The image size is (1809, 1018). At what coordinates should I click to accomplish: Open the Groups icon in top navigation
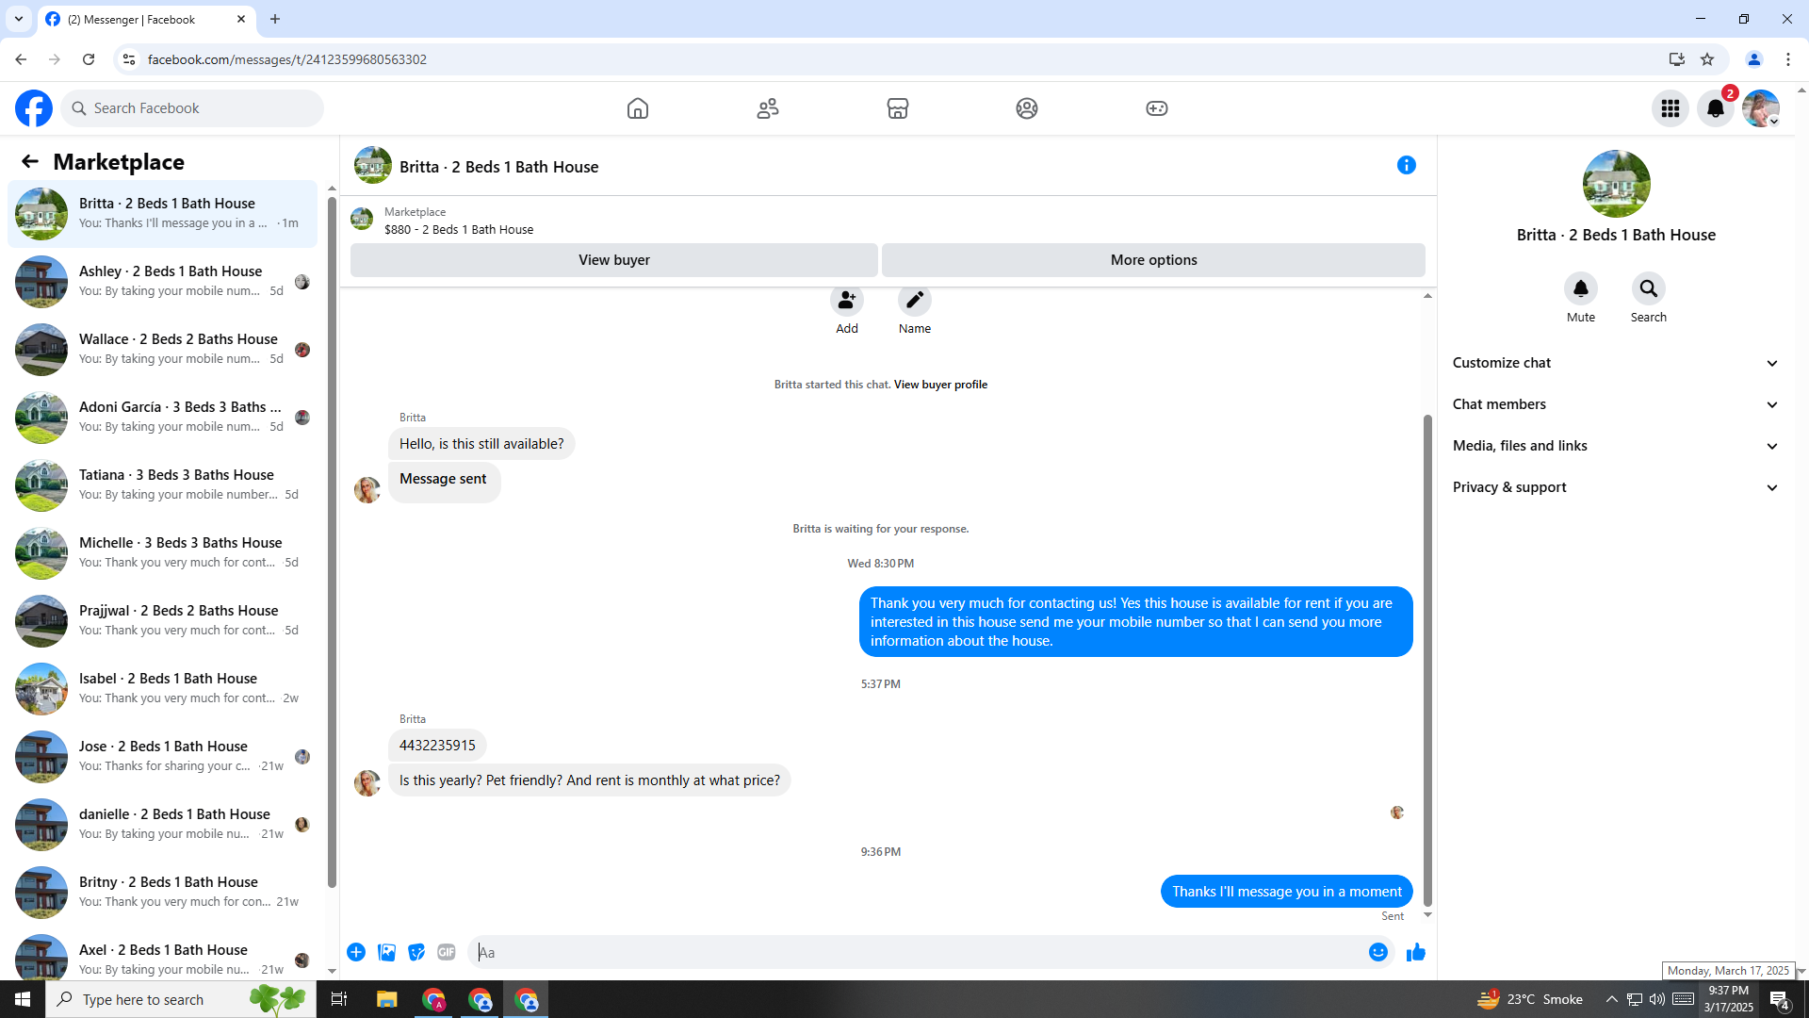1027,108
